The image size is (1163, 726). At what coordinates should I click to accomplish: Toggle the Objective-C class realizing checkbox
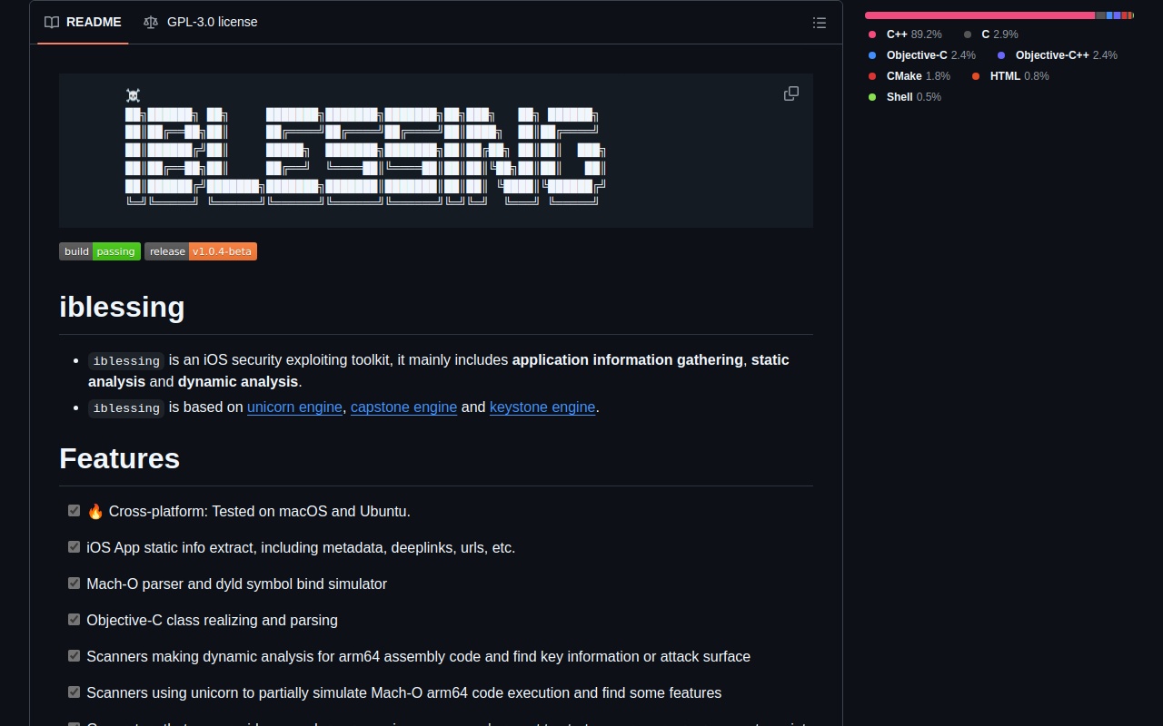(75, 620)
